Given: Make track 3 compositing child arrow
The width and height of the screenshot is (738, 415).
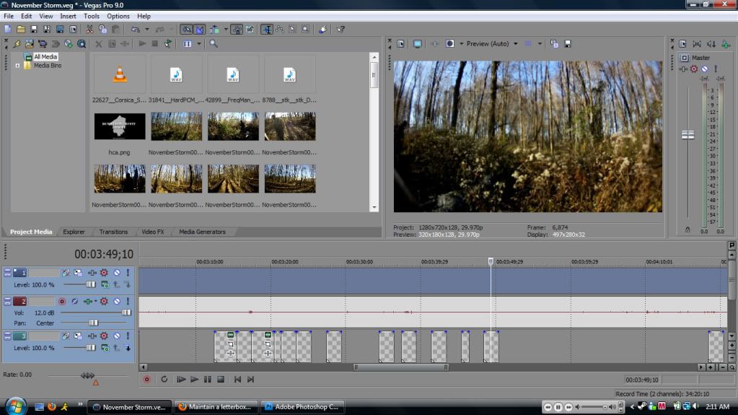Looking at the screenshot, I should click(x=128, y=348).
